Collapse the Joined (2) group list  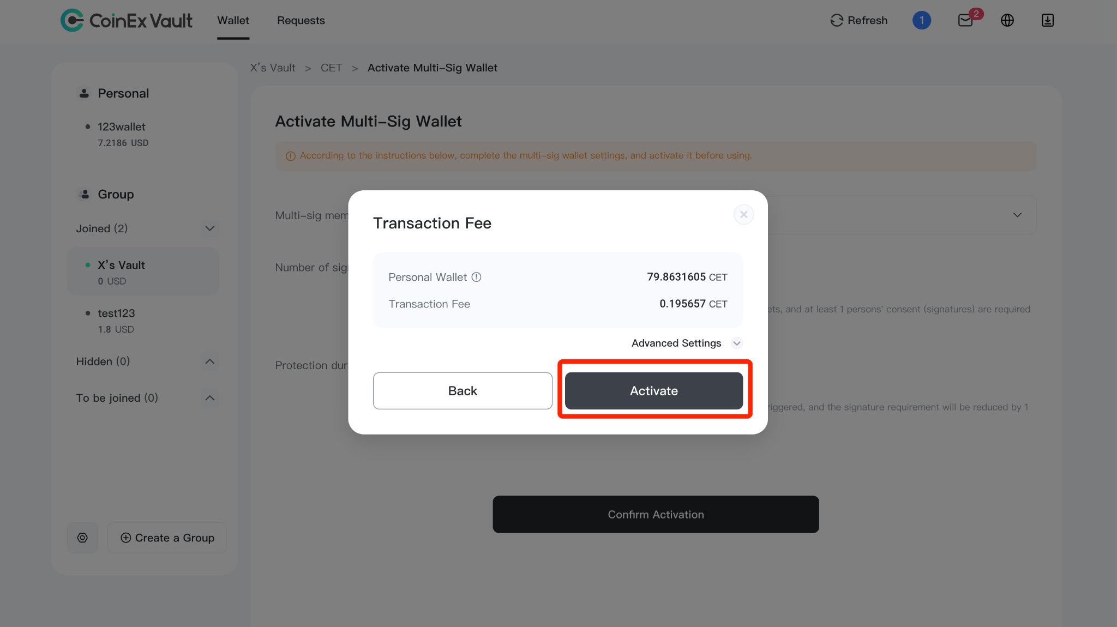coord(209,228)
